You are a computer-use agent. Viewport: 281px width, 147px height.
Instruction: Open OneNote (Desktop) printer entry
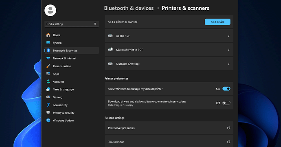point(169,64)
